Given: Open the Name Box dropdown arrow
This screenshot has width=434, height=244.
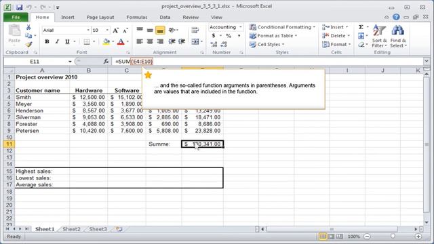Looking at the screenshot, I should (x=70, y=62).
